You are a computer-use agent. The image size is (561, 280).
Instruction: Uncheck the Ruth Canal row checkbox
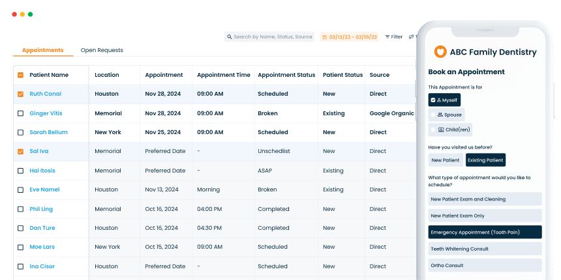pos(20,94)
